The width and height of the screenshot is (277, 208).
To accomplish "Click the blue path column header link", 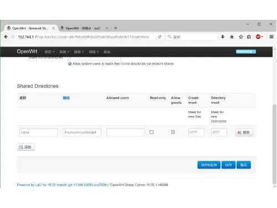I will [66, 98].
